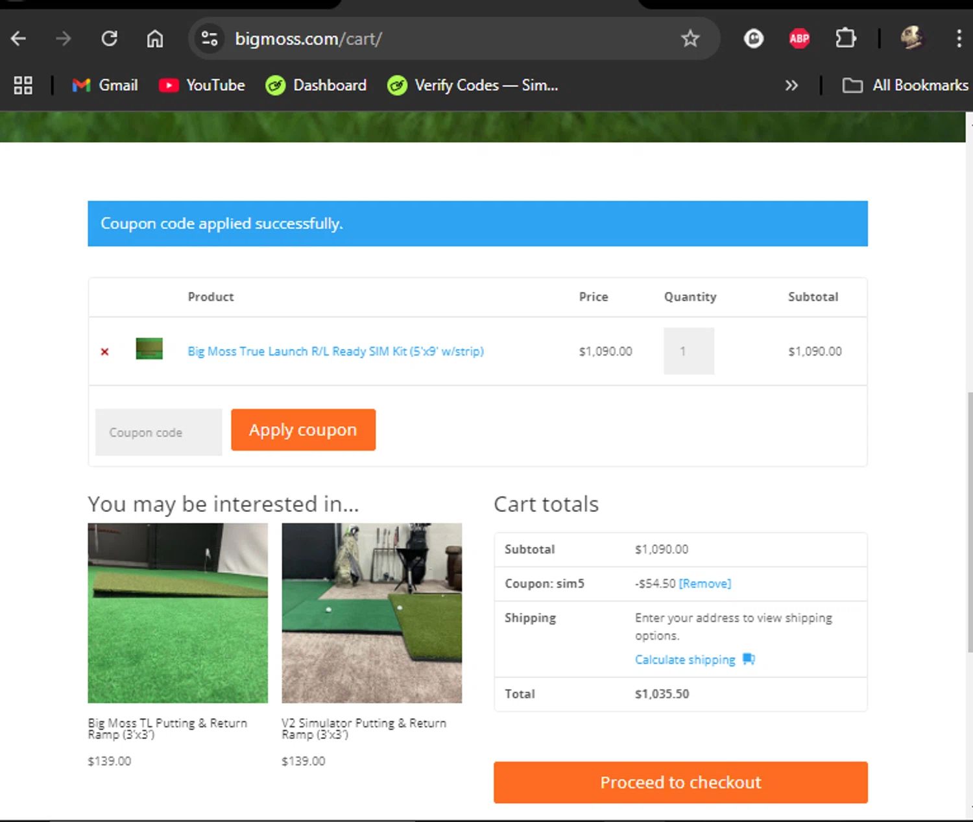
Task: Open the browser home page icon
Action: click(x=154, y=39)
